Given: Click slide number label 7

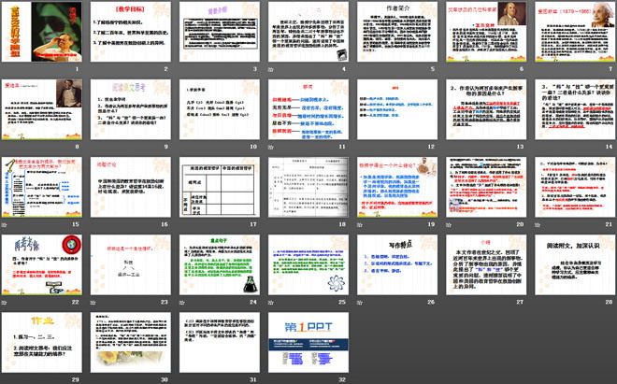Looking at the screenshot, I should pos(610,69).
